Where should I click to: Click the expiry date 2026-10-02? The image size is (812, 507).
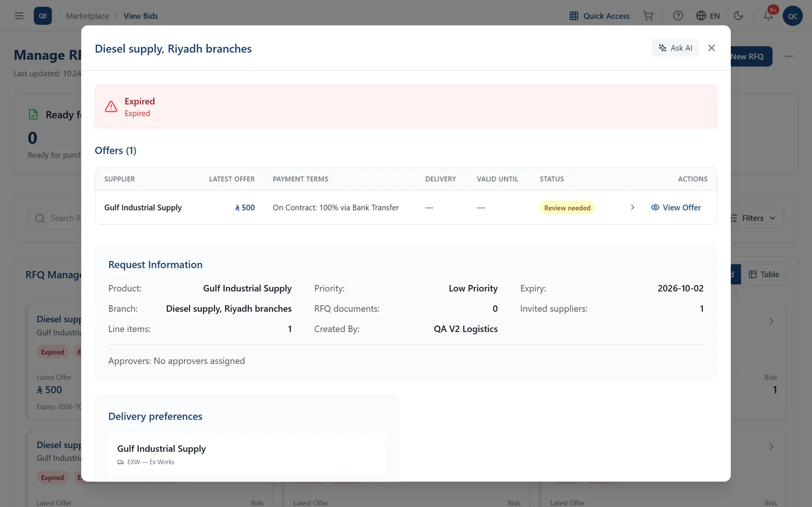[x=681, y=288]
